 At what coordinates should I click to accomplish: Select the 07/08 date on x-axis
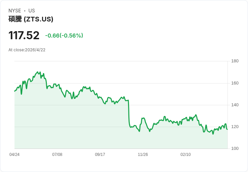(57, 155)
